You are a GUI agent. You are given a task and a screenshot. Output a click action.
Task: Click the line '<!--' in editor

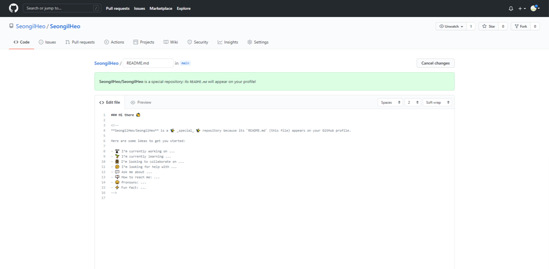click(115, 125)
